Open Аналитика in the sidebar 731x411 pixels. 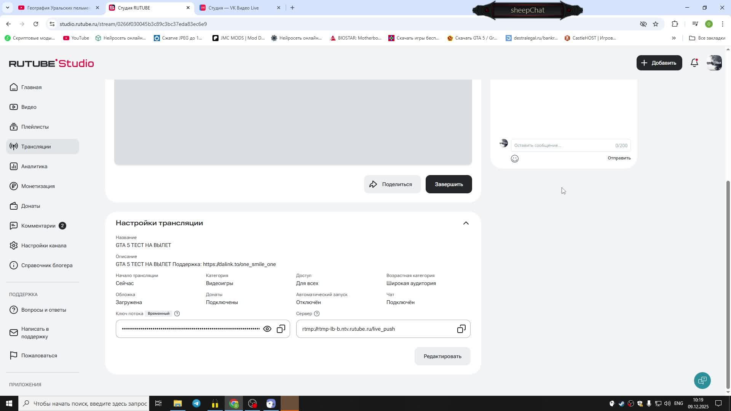[34, 166]
